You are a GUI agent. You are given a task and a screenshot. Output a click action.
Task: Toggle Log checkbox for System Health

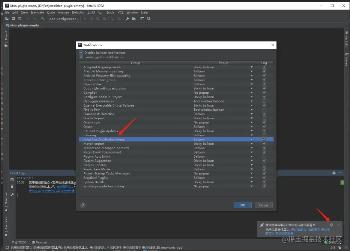(264, 182)
